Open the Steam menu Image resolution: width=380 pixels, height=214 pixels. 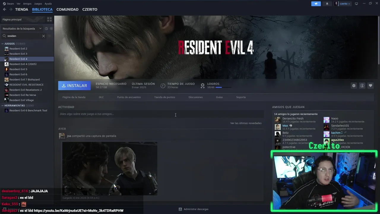click(x=8, y=4)
